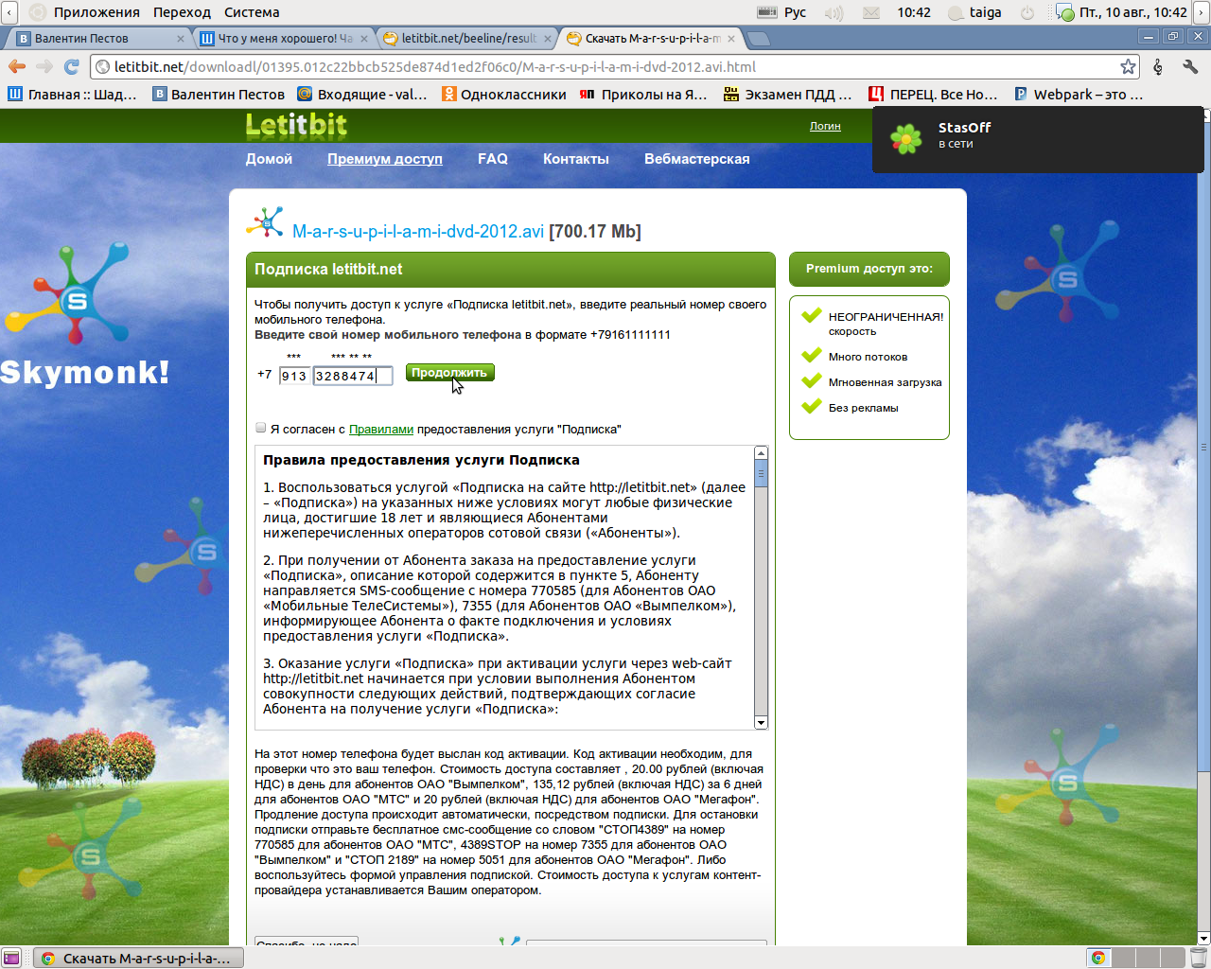Open the 'Переход' panel menu

(x=182, y=12)
